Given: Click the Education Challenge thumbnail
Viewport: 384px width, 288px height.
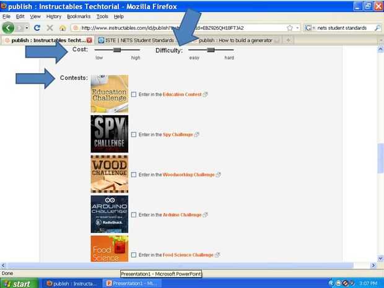Looking at the screenshot, I should [110, 94].
